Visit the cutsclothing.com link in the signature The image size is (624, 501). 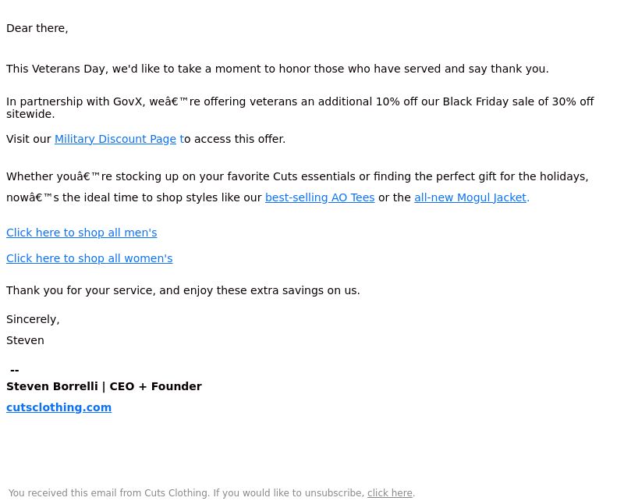[x=59, y=407]
